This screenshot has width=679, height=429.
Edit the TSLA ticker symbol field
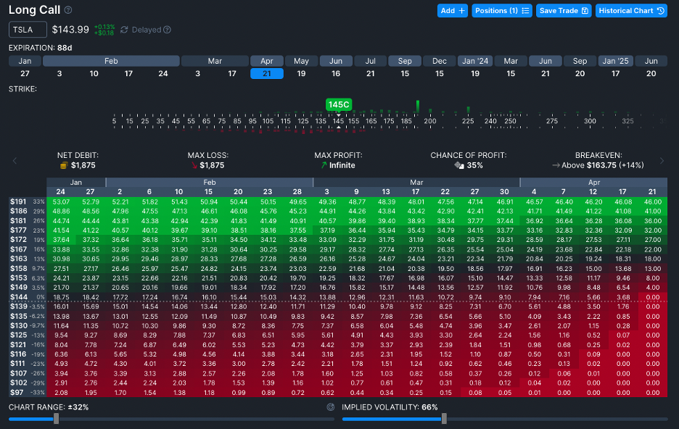tap(28, 30)
